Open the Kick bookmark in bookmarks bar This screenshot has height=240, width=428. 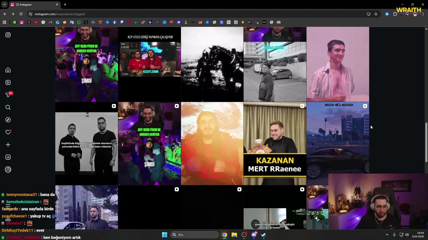15,22
